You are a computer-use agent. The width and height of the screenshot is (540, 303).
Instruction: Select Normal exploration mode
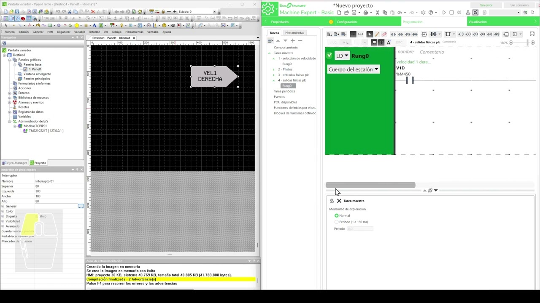[337, 215]
